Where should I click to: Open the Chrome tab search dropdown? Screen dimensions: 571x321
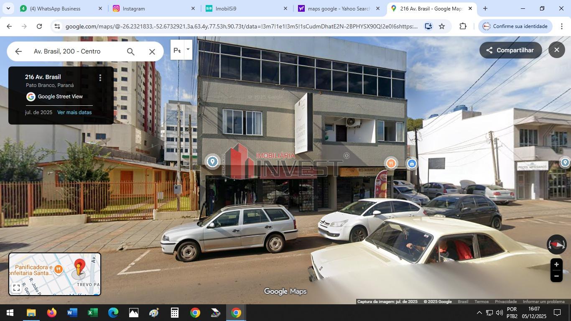point(8,8)
